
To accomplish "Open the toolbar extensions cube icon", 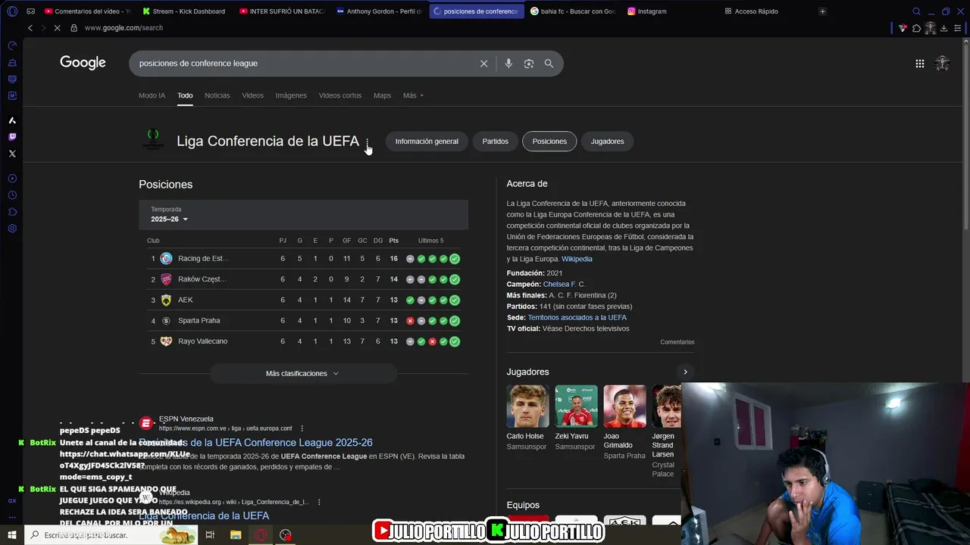I will pyautogui.click(x=916, y=28).
